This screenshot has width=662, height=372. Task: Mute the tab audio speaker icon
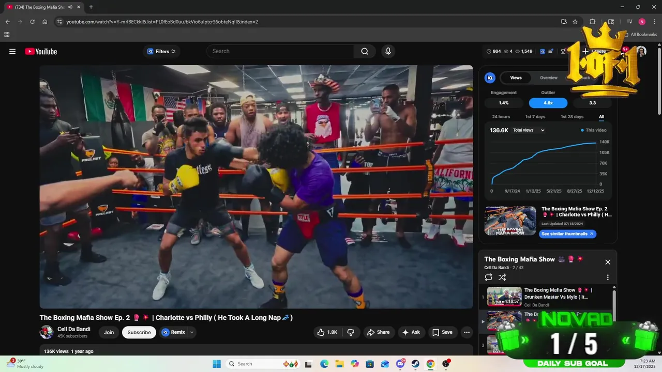70,7
